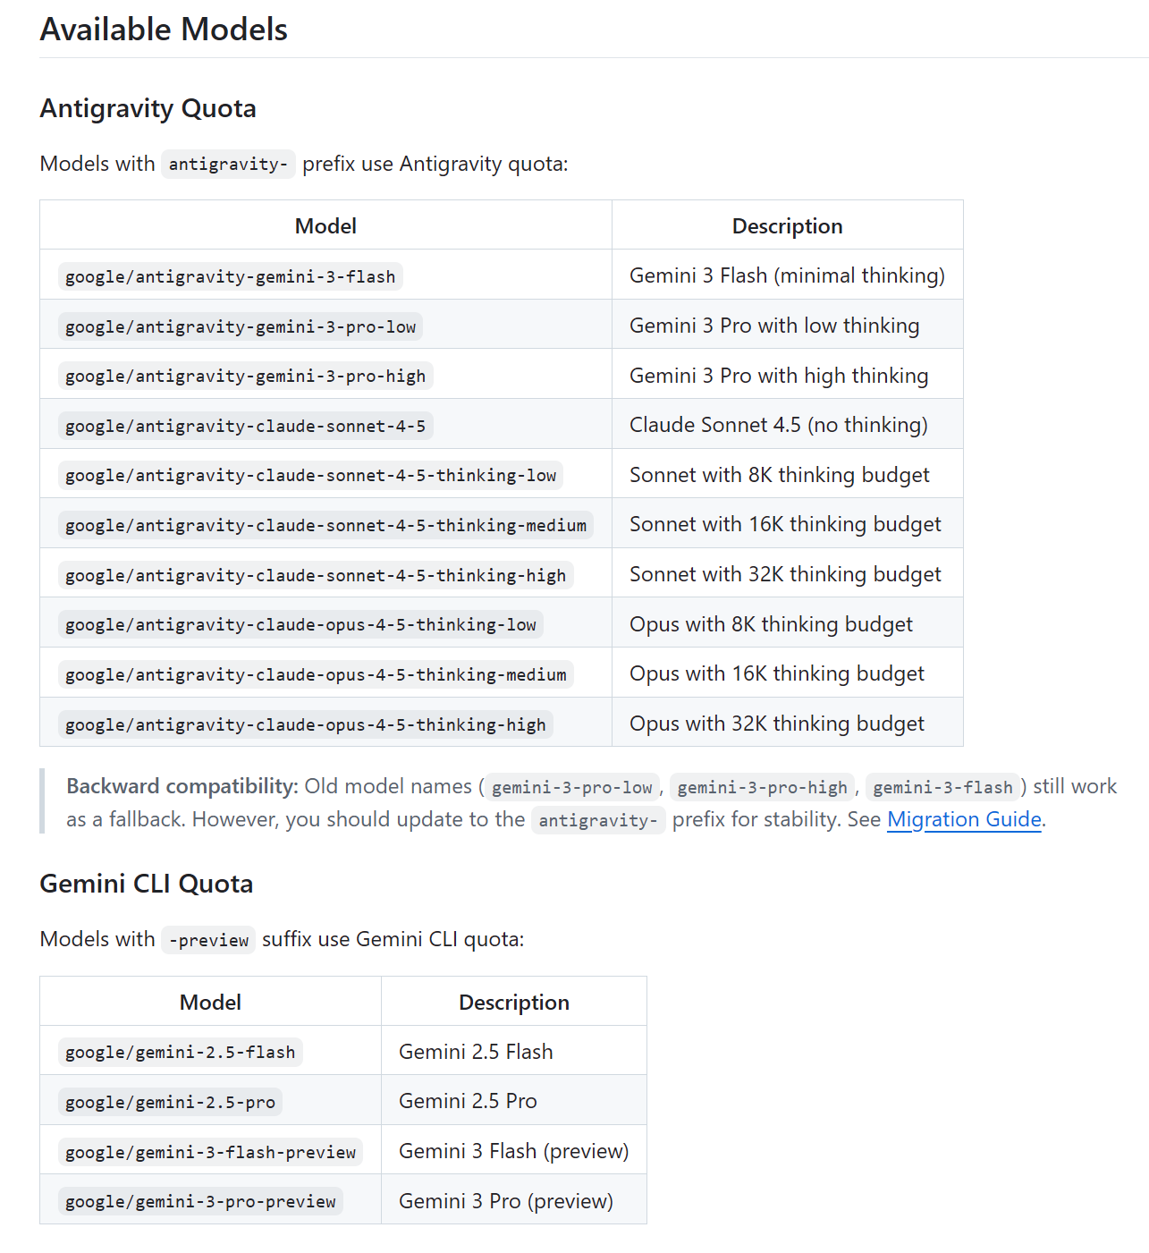Click the opus-4-5-thinking-high model name
The height and width of the screenshot is (1253, 1149).
click(305, 724)
